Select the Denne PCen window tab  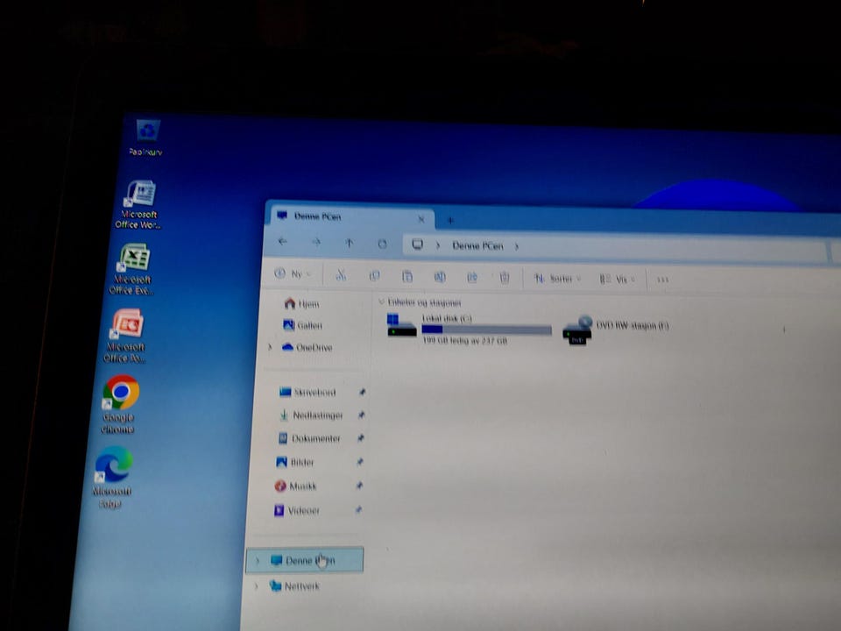pos(350,216)
